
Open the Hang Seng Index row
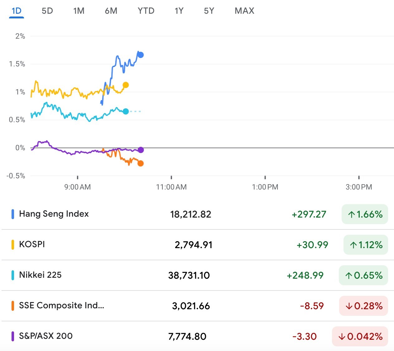198,214
